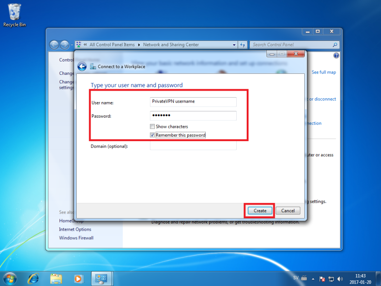Click the Control Panel taskbar button

[101, 279]
